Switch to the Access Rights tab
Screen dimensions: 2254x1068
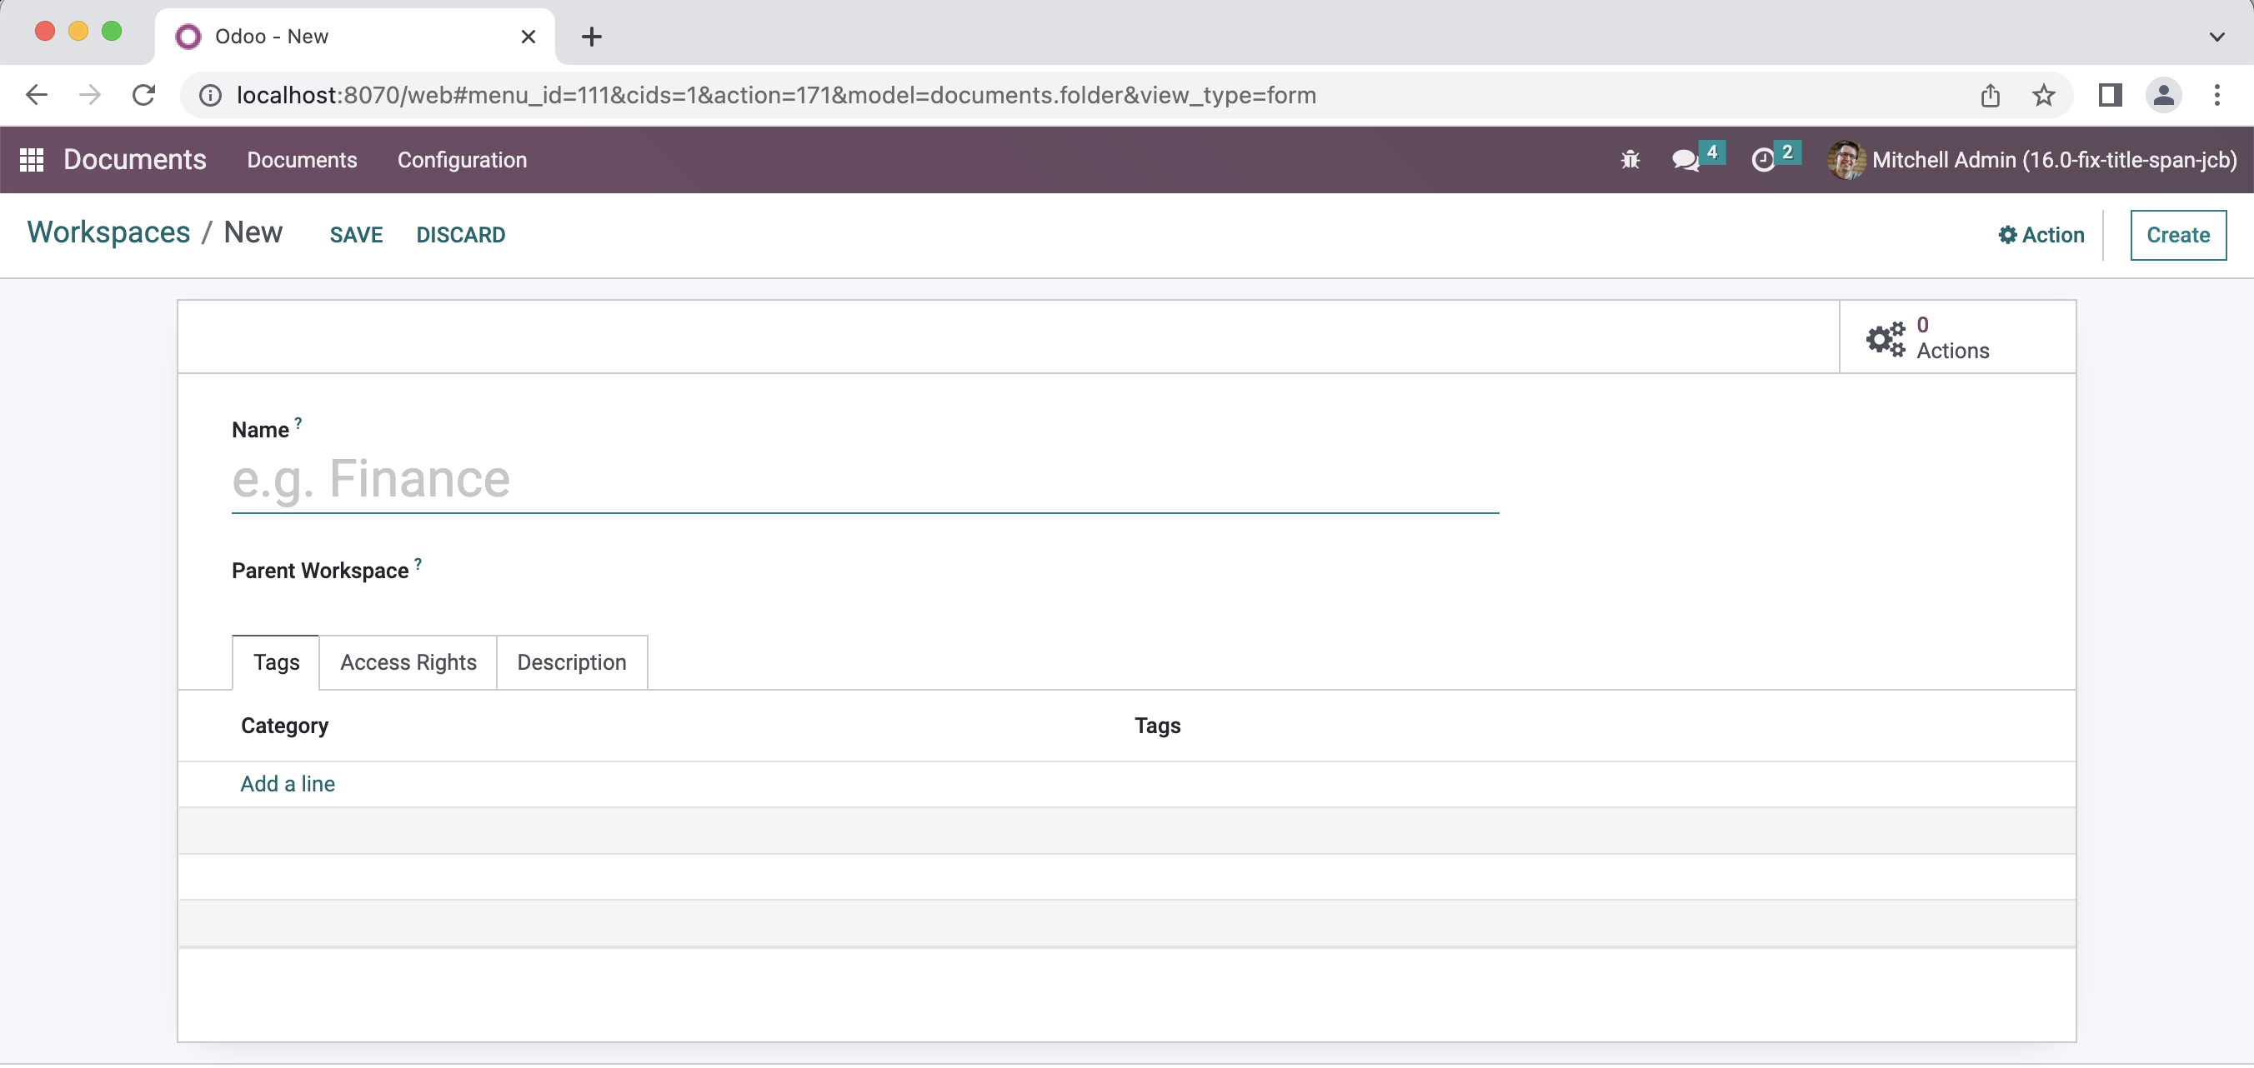point(408,662)
